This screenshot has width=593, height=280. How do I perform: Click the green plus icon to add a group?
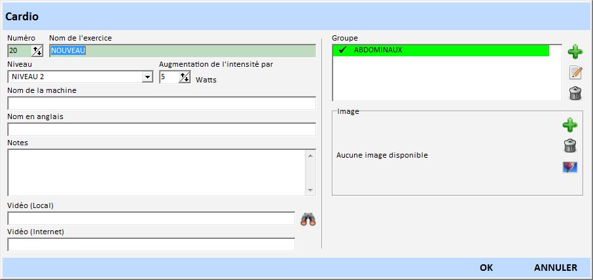click(575, 52)
